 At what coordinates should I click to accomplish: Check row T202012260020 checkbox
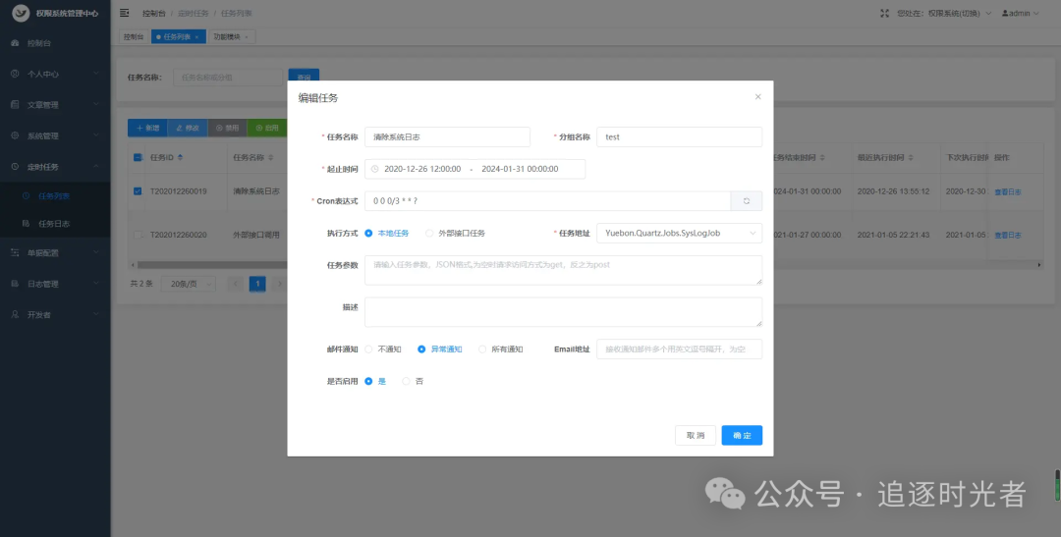click(138, 235)
